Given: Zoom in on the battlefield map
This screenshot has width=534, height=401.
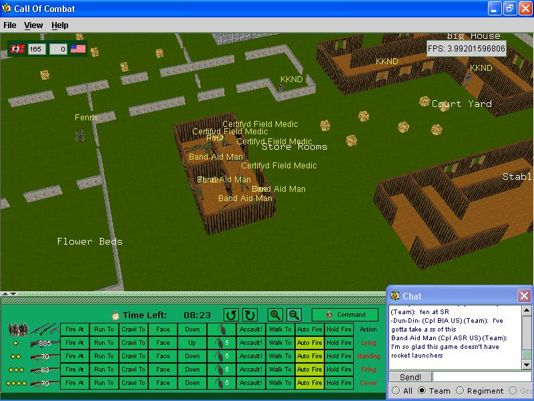Looking at the screenshot, I should pos(275,315).
